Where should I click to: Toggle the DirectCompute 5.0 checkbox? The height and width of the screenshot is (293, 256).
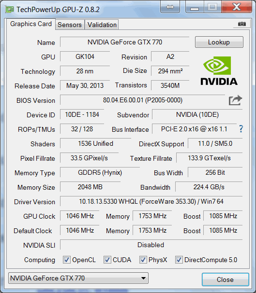(179, 260)
